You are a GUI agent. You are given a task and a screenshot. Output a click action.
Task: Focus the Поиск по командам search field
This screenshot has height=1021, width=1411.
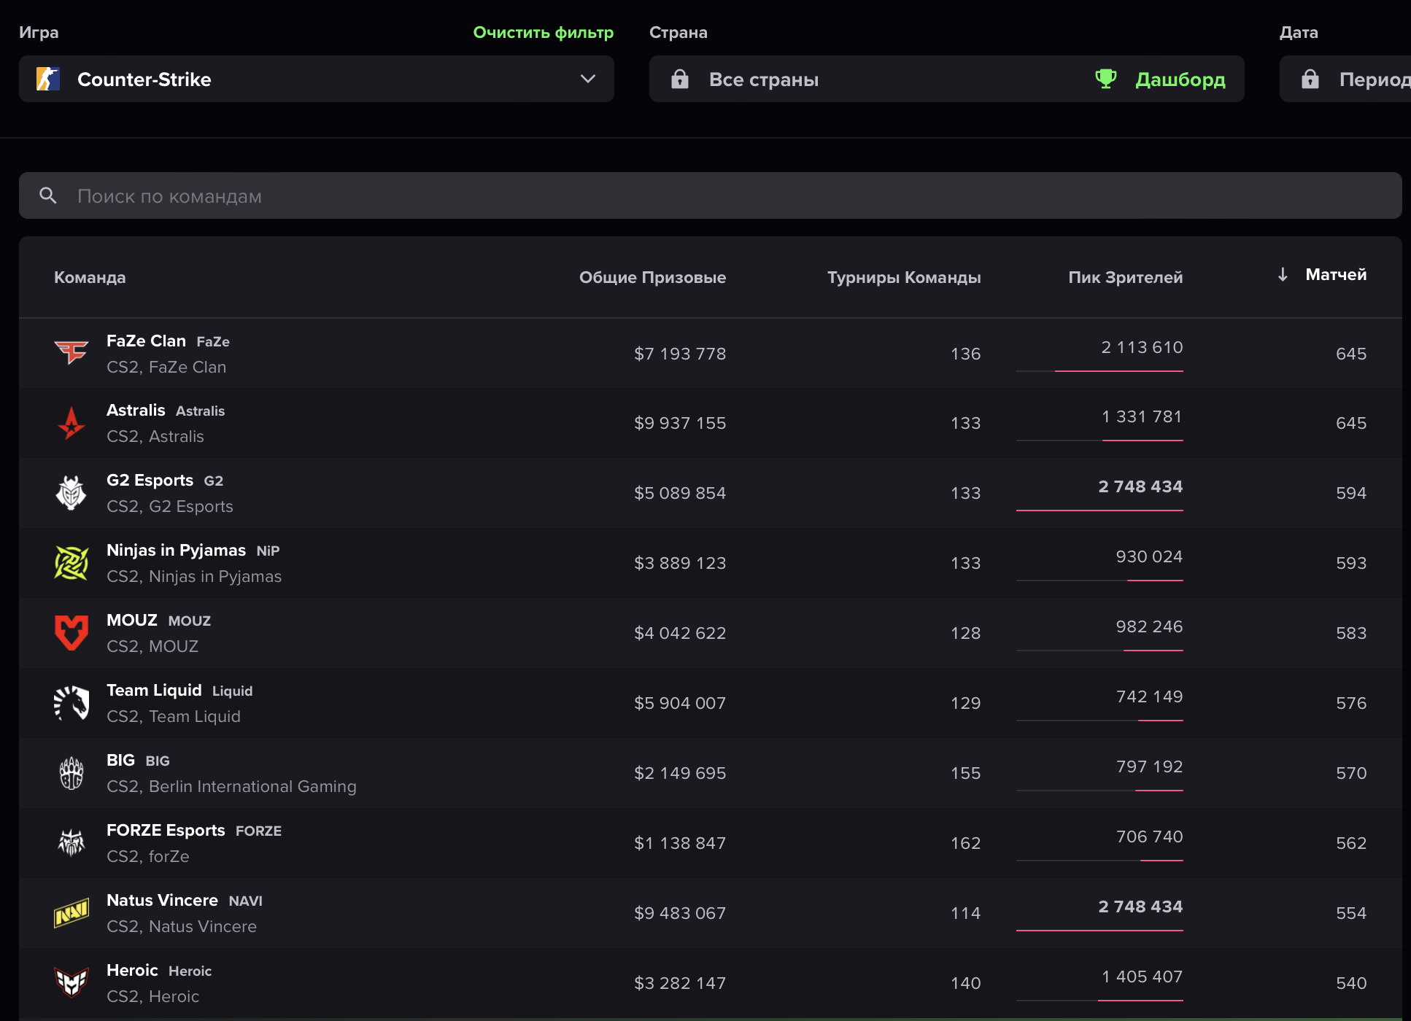[x=711, y=195]
